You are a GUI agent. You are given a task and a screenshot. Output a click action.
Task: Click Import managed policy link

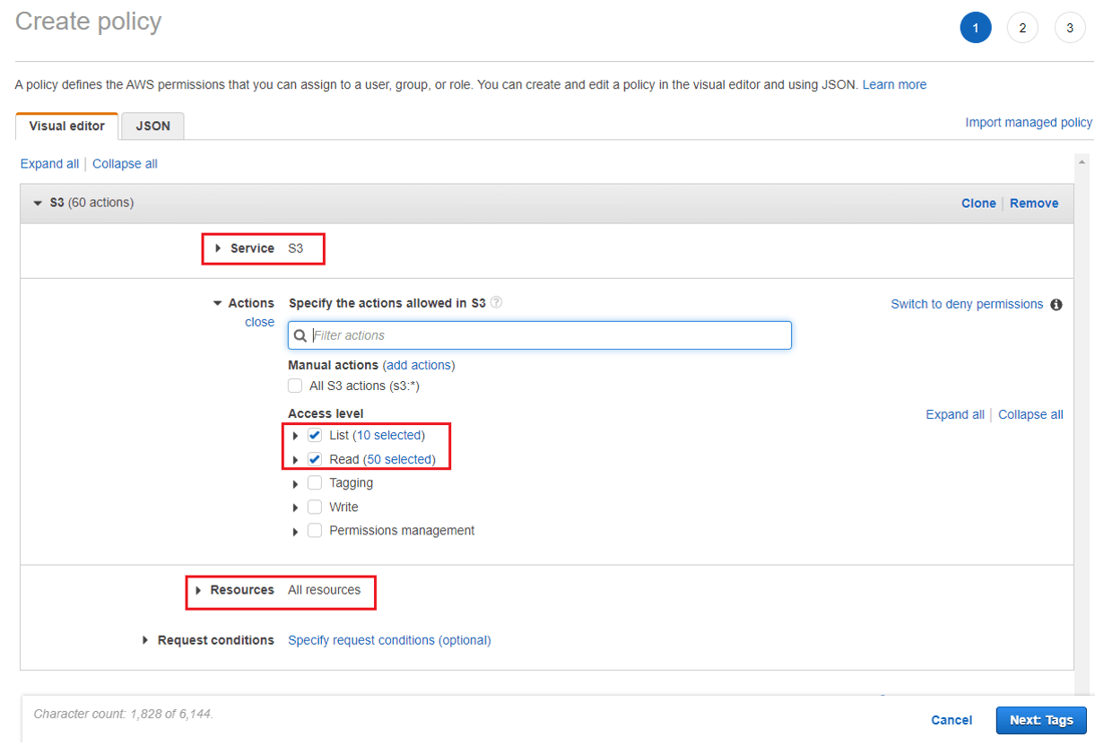point(1029,122)
